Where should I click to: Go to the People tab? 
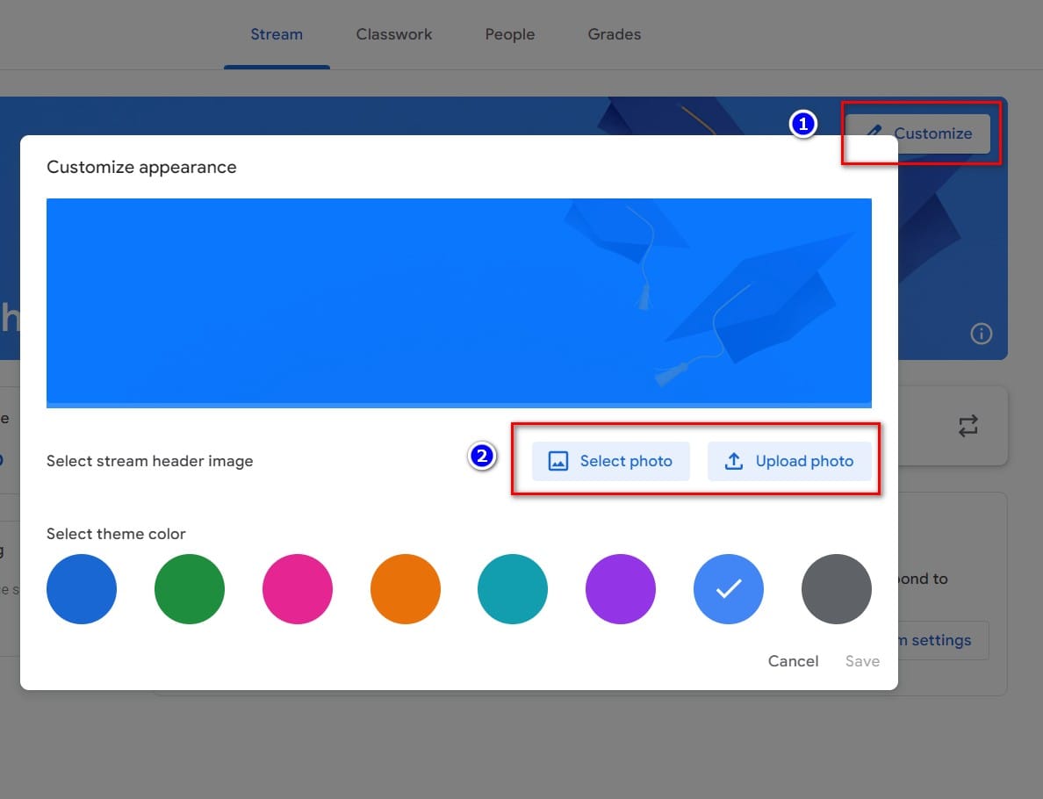(x=510, y=35)
